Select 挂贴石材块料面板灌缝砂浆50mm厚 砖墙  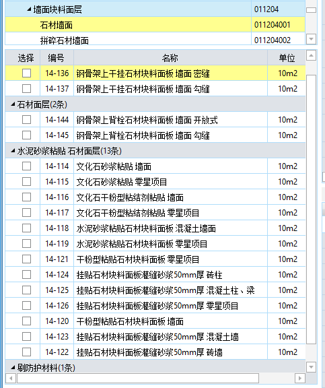[x=149, y=352]
